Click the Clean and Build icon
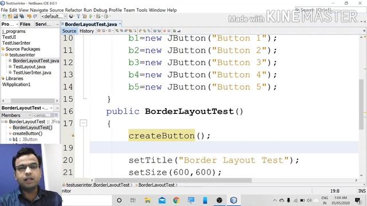The width and height of the screenshot is (367, 206). [84, 16]
